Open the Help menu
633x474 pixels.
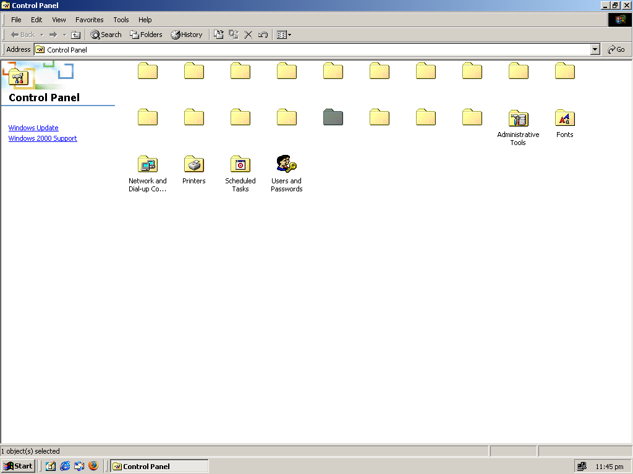pyautogui.click(x=145, y=20)
